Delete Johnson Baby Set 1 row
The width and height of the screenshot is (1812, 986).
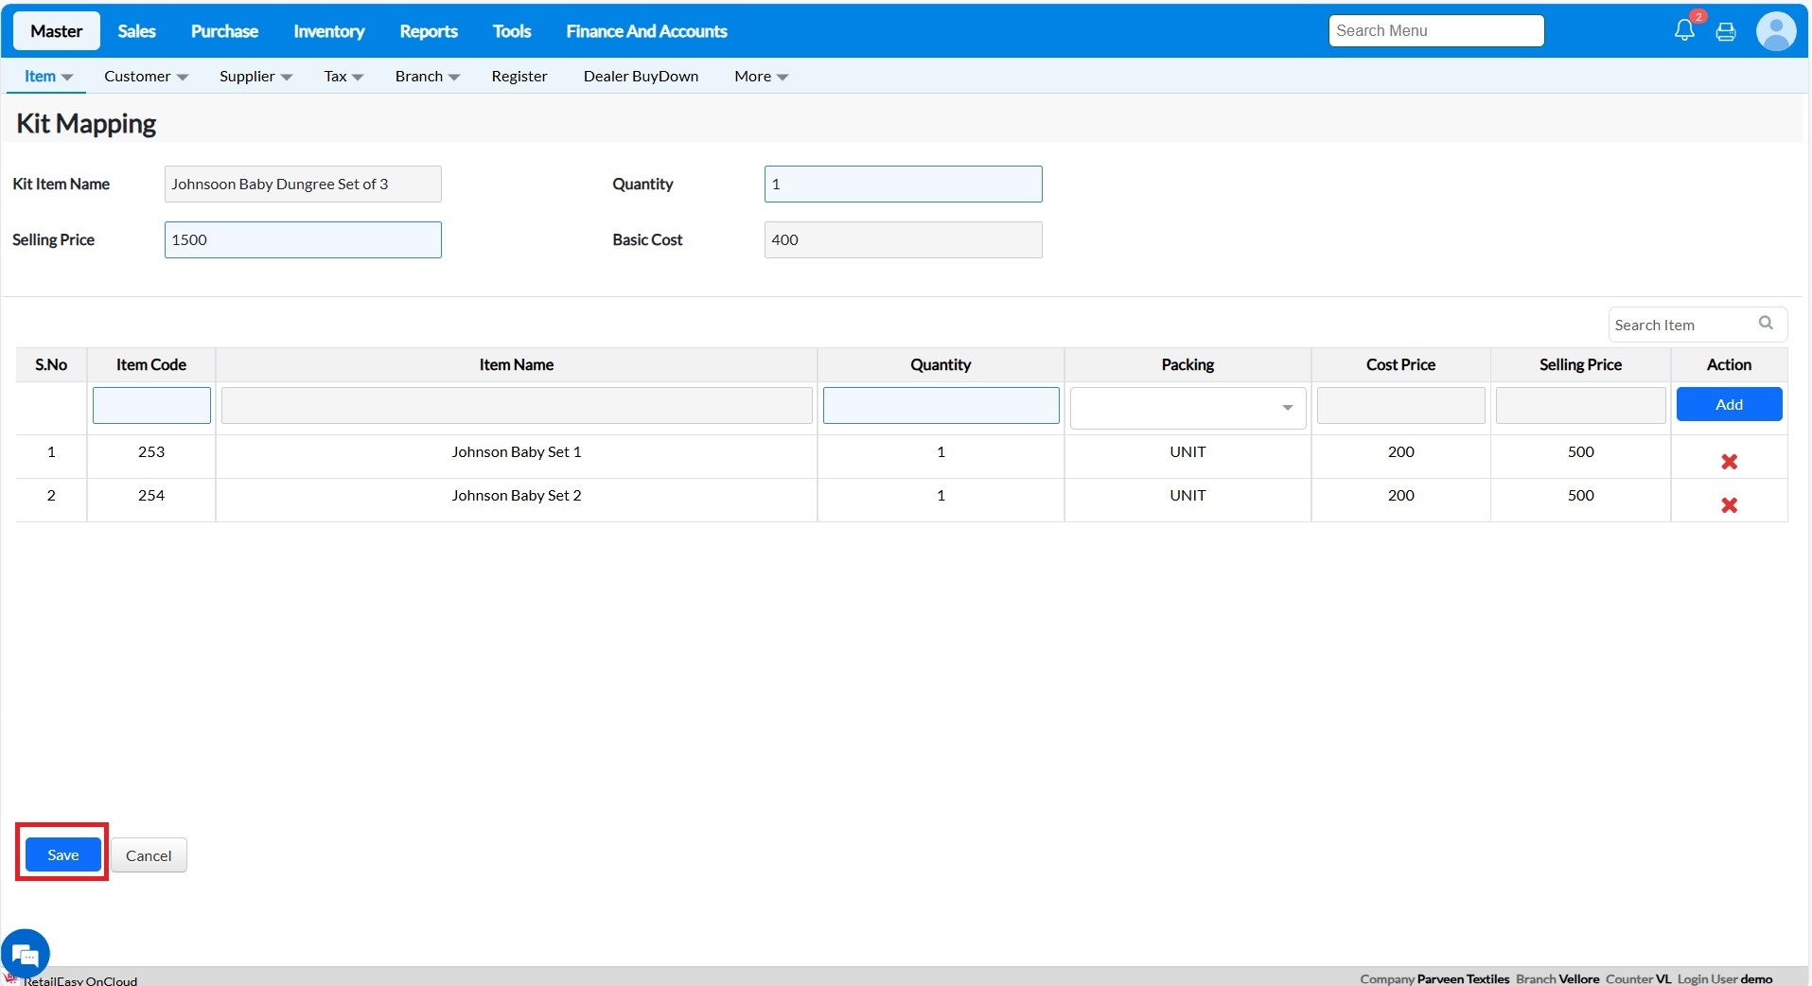[x=1729, y=462]
